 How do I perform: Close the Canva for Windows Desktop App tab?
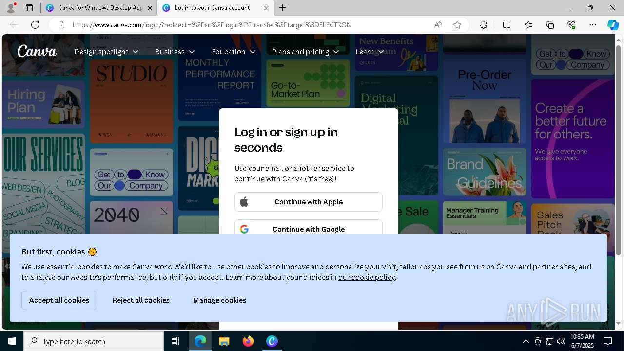coord(150,8)
